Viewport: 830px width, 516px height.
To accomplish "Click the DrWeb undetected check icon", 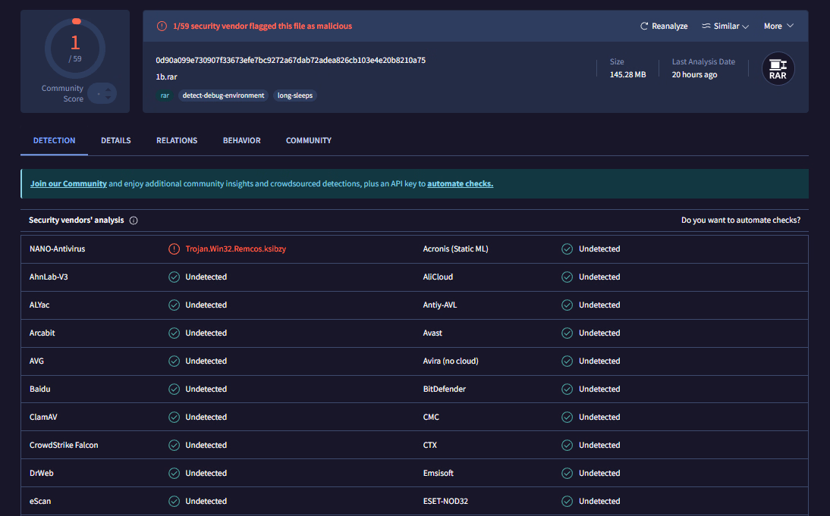I will coord(174,473).
